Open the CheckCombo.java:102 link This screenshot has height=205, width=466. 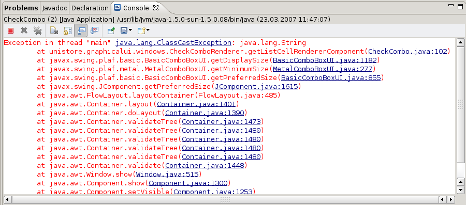click(407, 52)
